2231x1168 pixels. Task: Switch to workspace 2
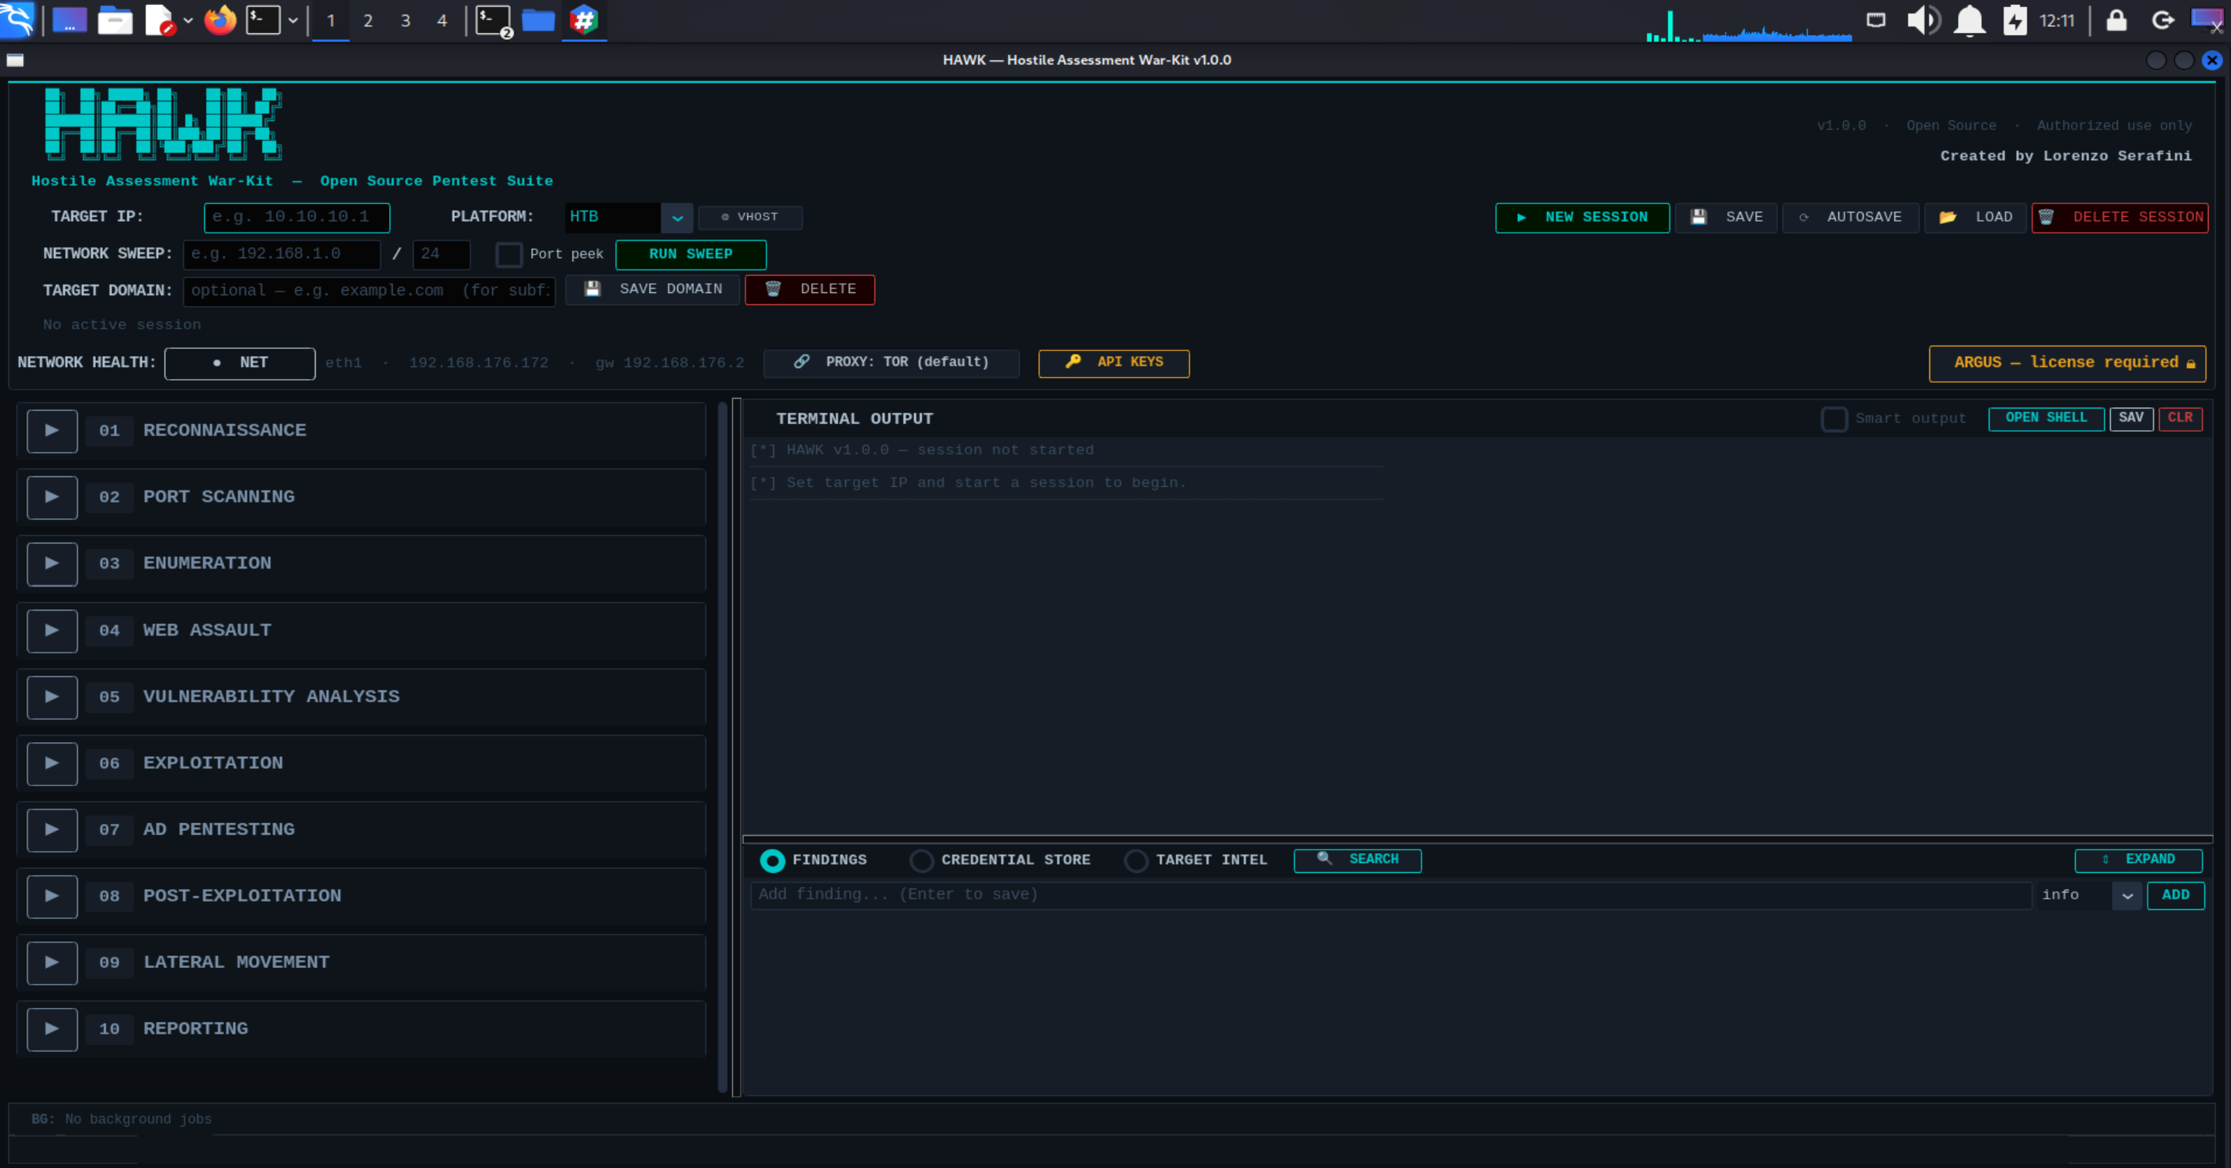coord(368,20)
